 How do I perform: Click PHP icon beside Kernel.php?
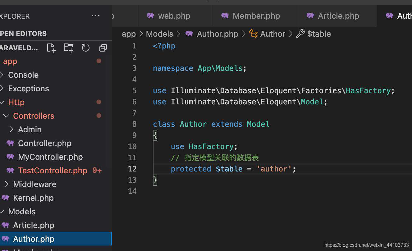point(5,198)
